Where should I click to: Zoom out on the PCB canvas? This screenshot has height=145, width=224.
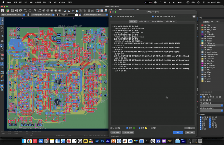pos(48,11)
